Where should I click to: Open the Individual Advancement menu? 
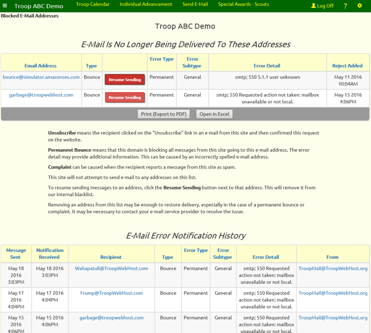146,4
